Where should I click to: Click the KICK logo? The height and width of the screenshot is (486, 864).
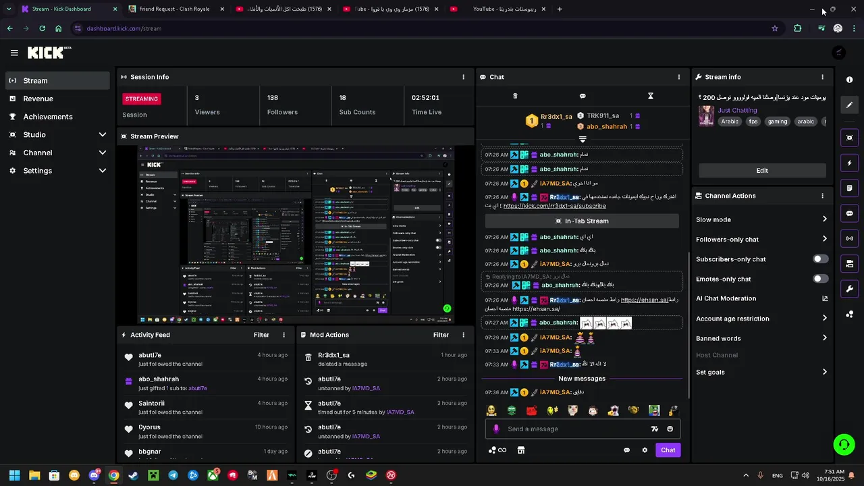[49, 53]
